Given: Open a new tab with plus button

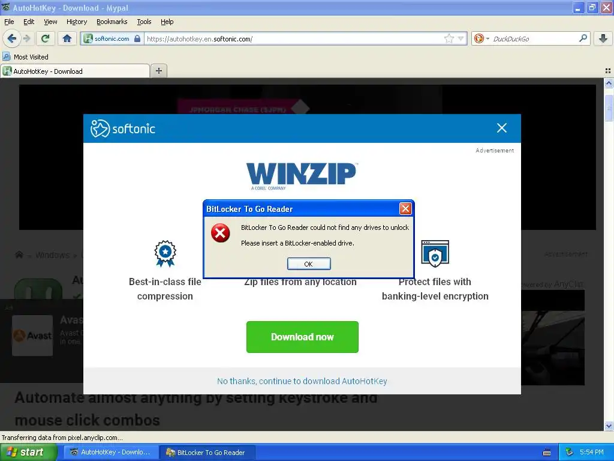Looking at the screenshot, I should pos(158,71).
